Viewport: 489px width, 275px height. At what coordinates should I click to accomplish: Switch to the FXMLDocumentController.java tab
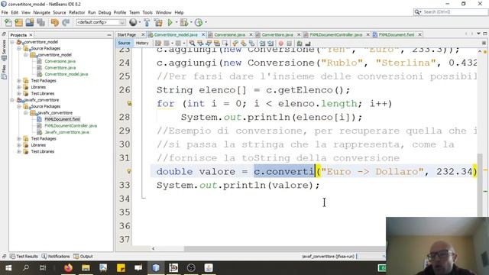click(x=336, y=34)
